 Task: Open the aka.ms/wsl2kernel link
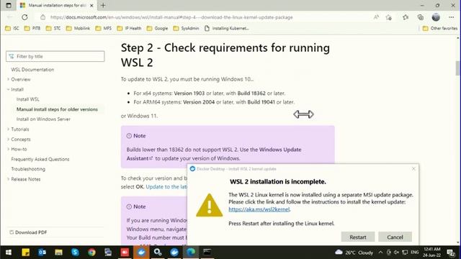[x=259, y=209]
